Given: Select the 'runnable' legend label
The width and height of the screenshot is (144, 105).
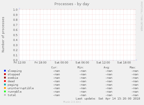Looking at the screenshot, I should pyautogui.click(x=14, y=92).
